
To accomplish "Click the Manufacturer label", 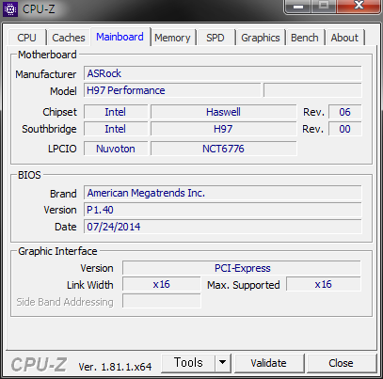I will (46, 74).
